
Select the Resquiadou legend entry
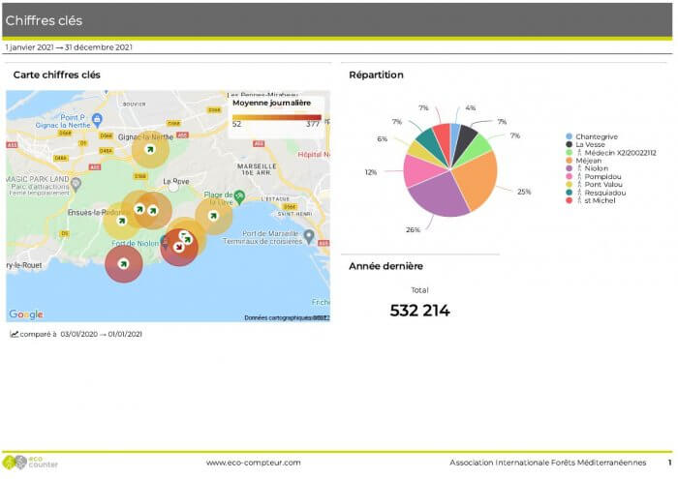[x=596, y=193]
